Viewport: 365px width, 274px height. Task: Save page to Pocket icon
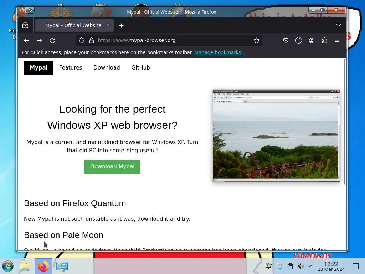click(x=286, y=40)
